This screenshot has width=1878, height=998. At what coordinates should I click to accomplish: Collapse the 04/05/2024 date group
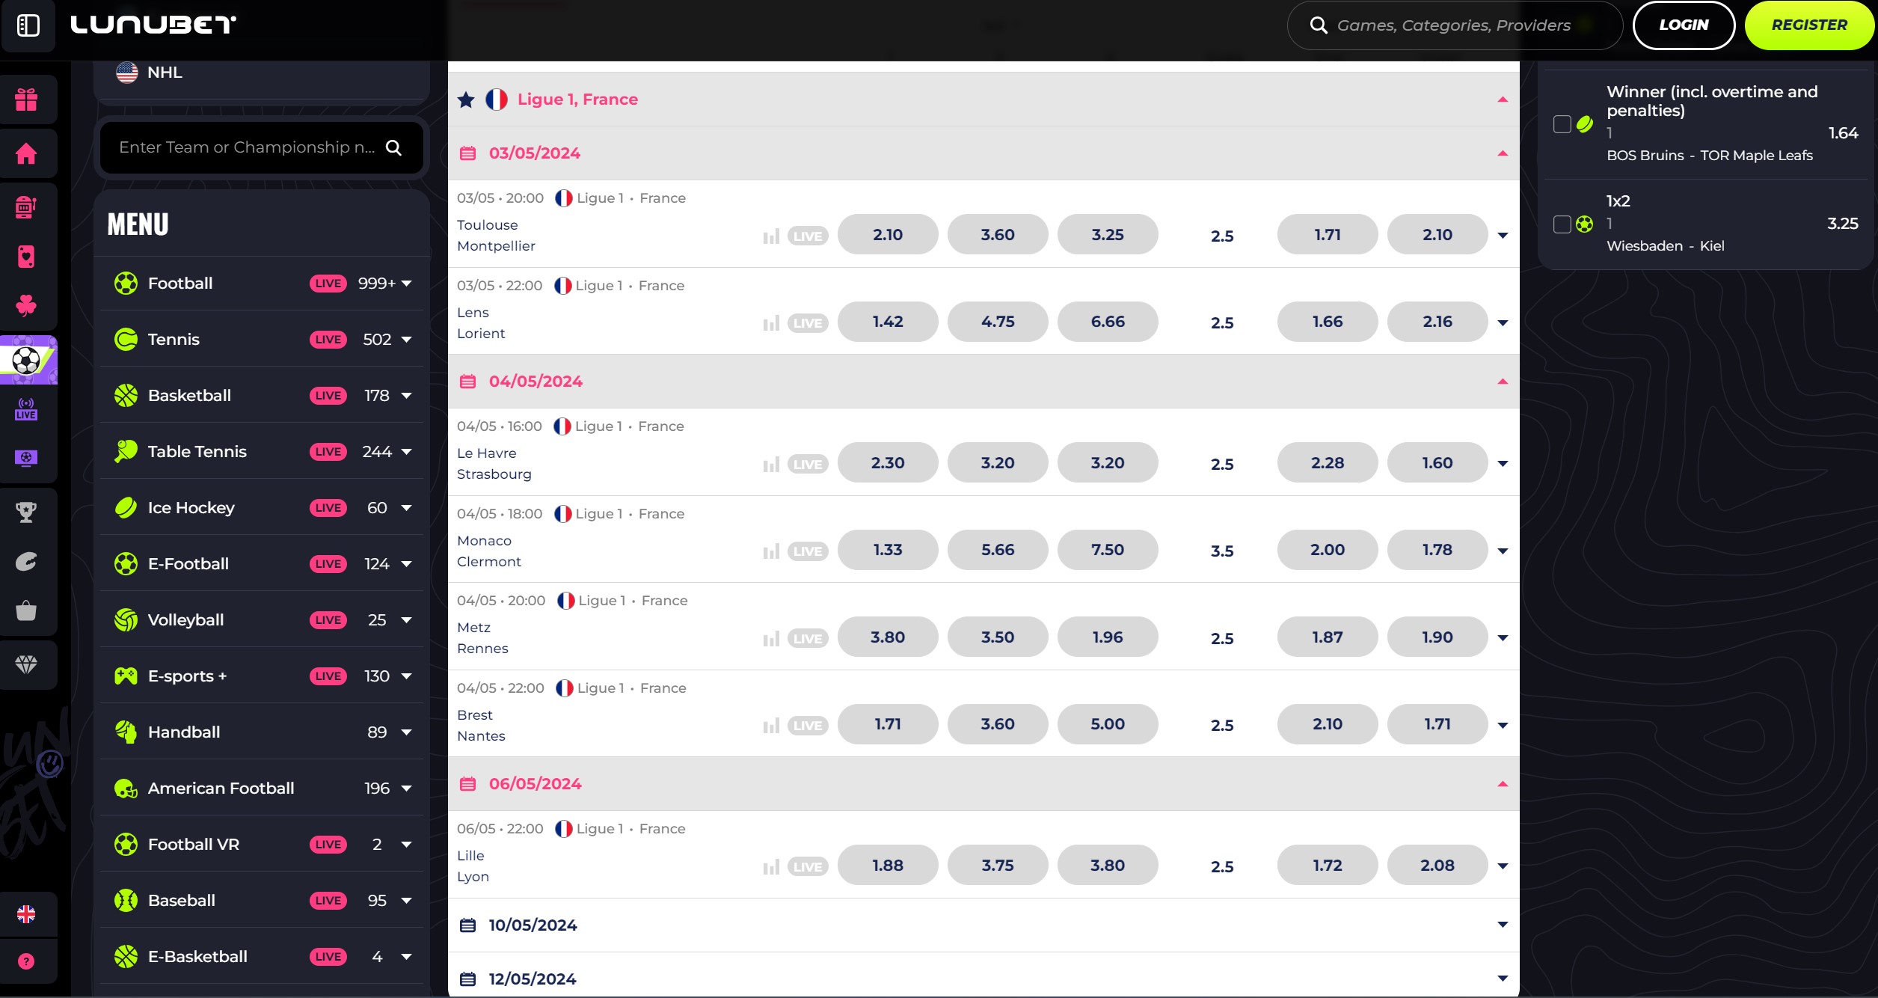[1503, 382]
